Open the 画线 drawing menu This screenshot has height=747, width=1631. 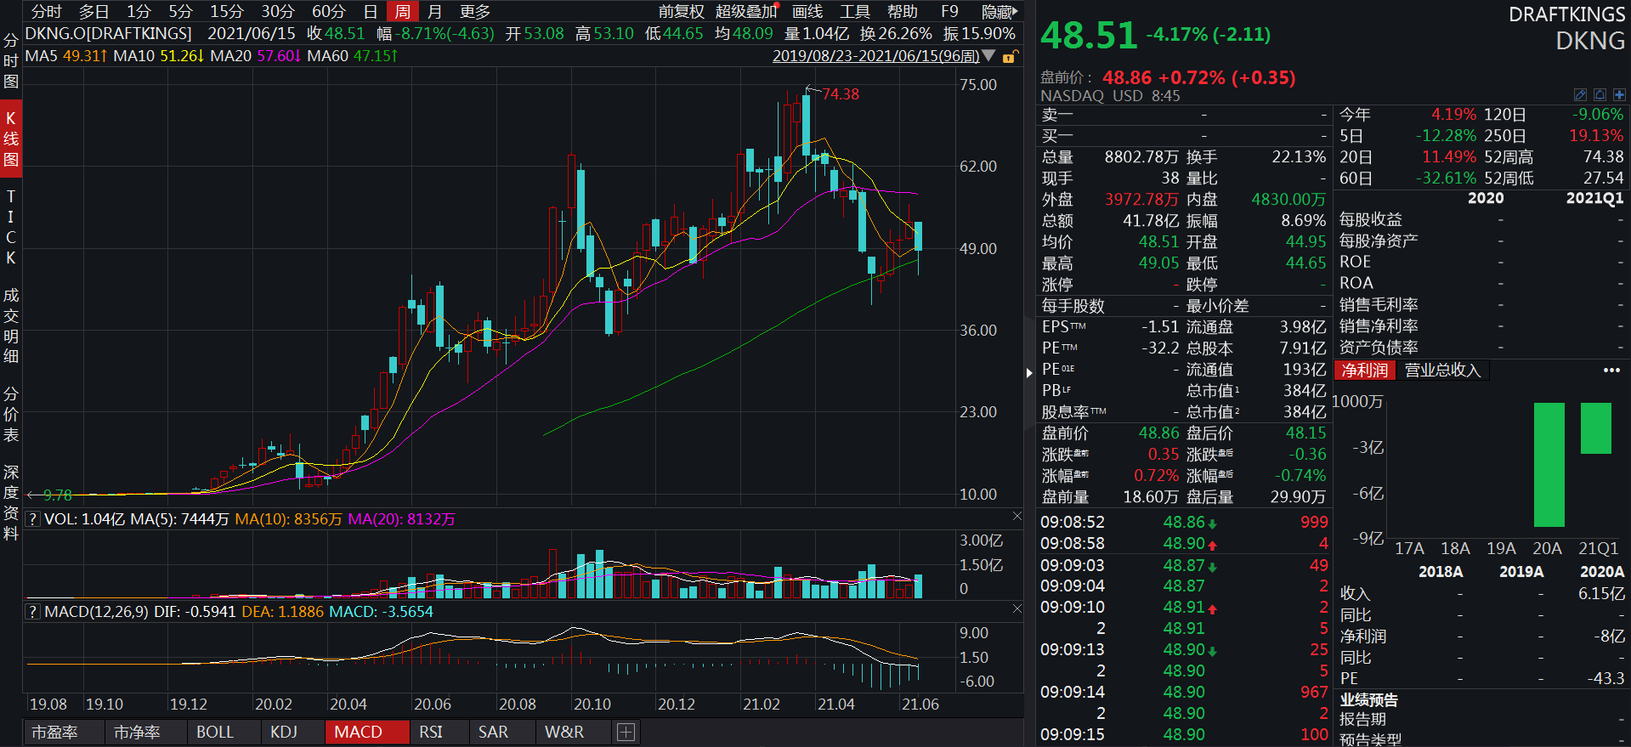click(807, 12)
